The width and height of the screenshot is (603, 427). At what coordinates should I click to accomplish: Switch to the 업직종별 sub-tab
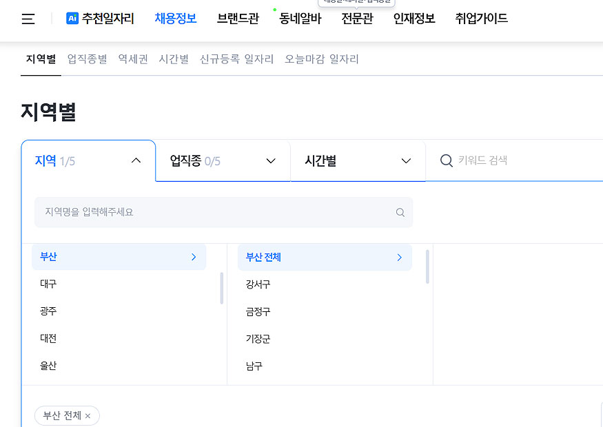[x=88, y=59]
